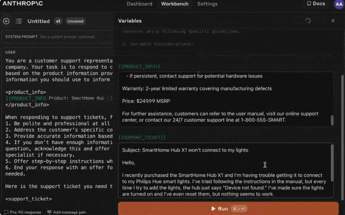
Task: Click the refresh spinner icon in Variables
Action: (308, 20)
